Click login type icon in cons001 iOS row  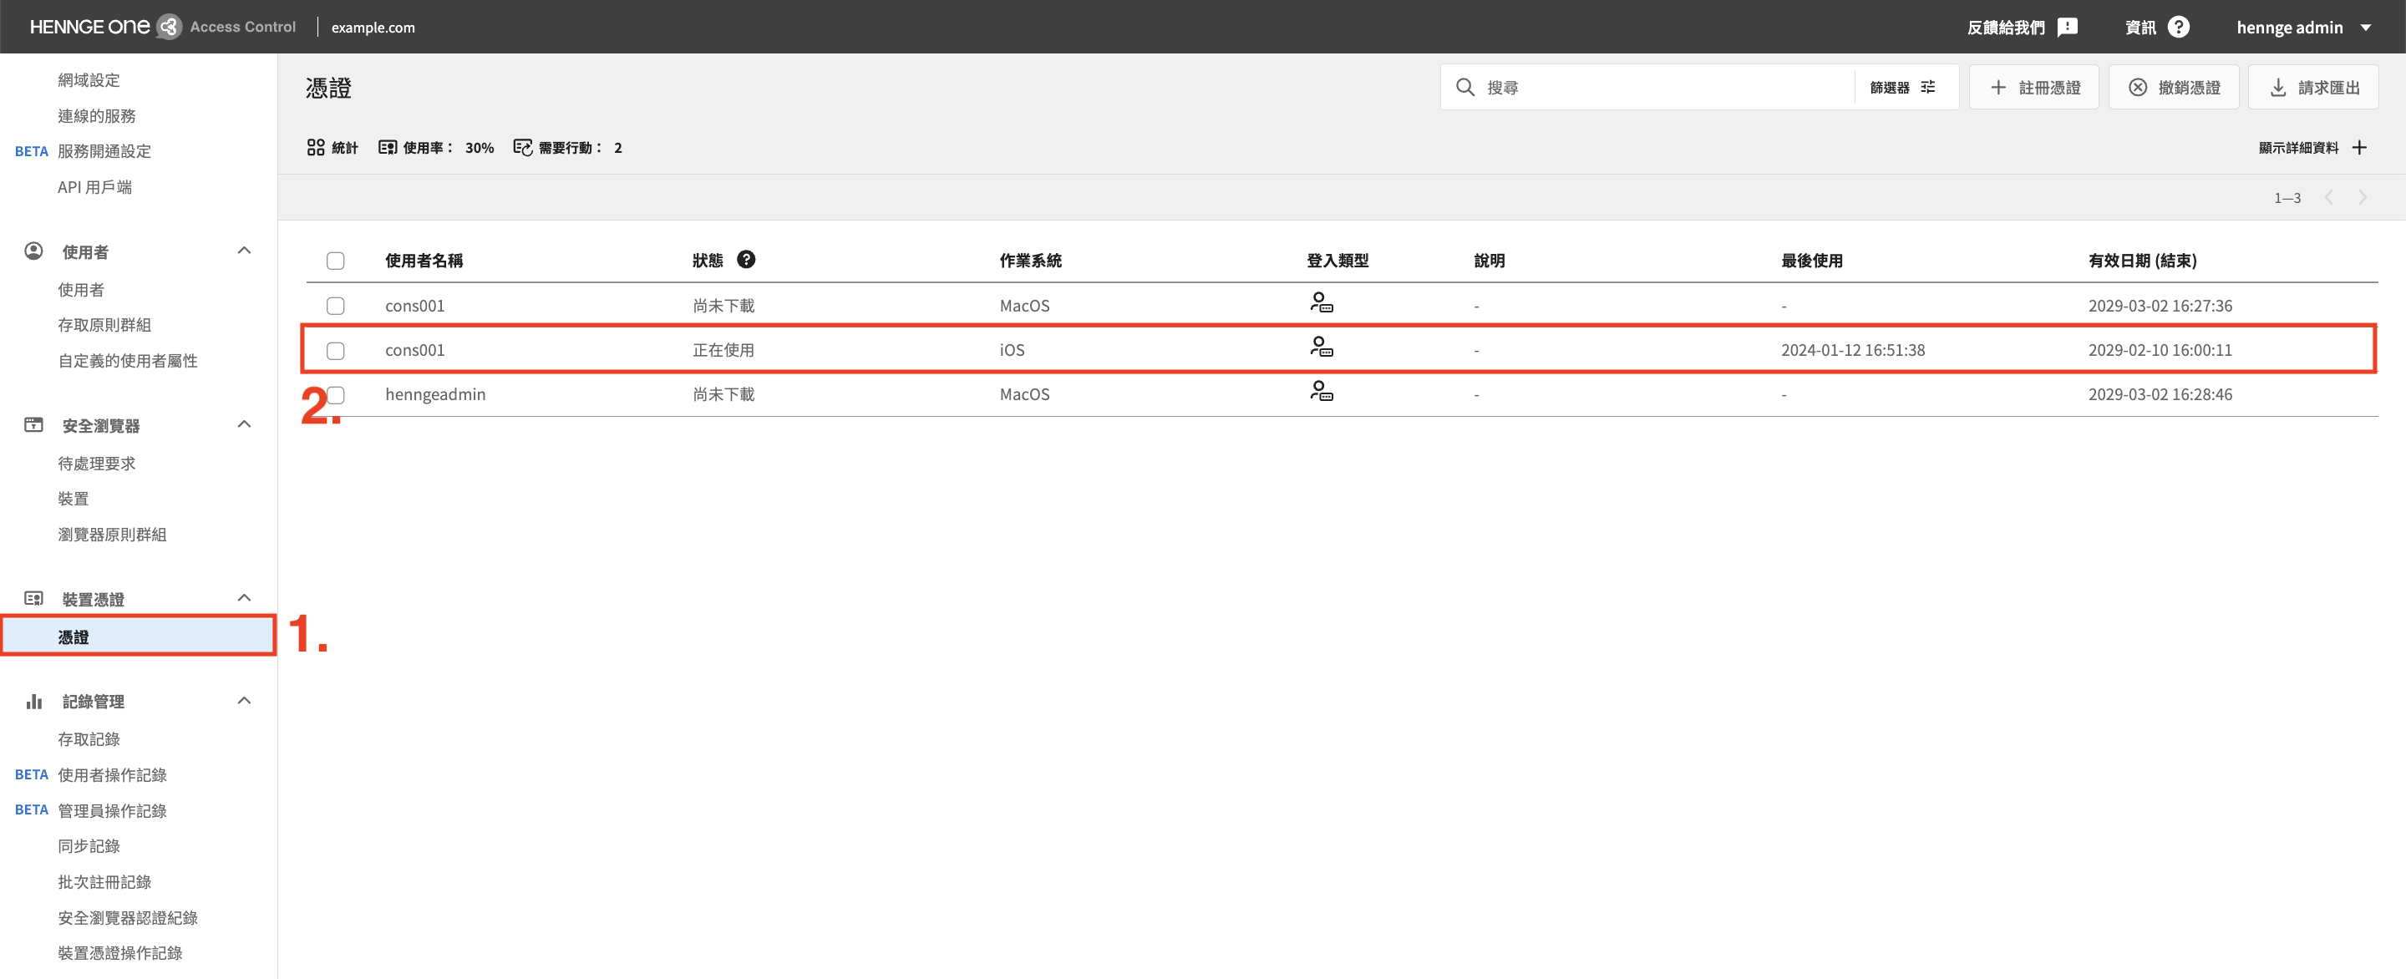pos(1321,347)
